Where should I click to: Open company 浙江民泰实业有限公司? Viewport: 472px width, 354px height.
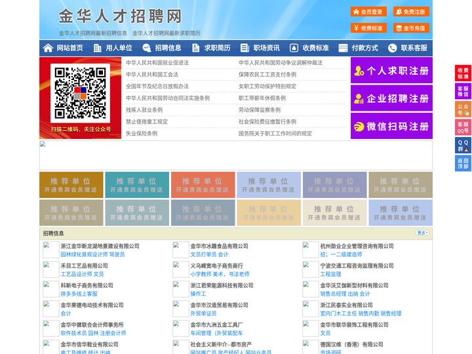[x=346, y=305]
